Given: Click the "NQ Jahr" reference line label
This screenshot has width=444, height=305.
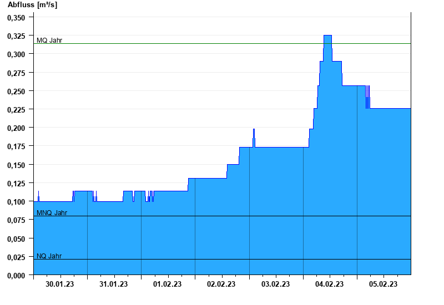Looking at the screenshot, I should [x=49, y=256].
